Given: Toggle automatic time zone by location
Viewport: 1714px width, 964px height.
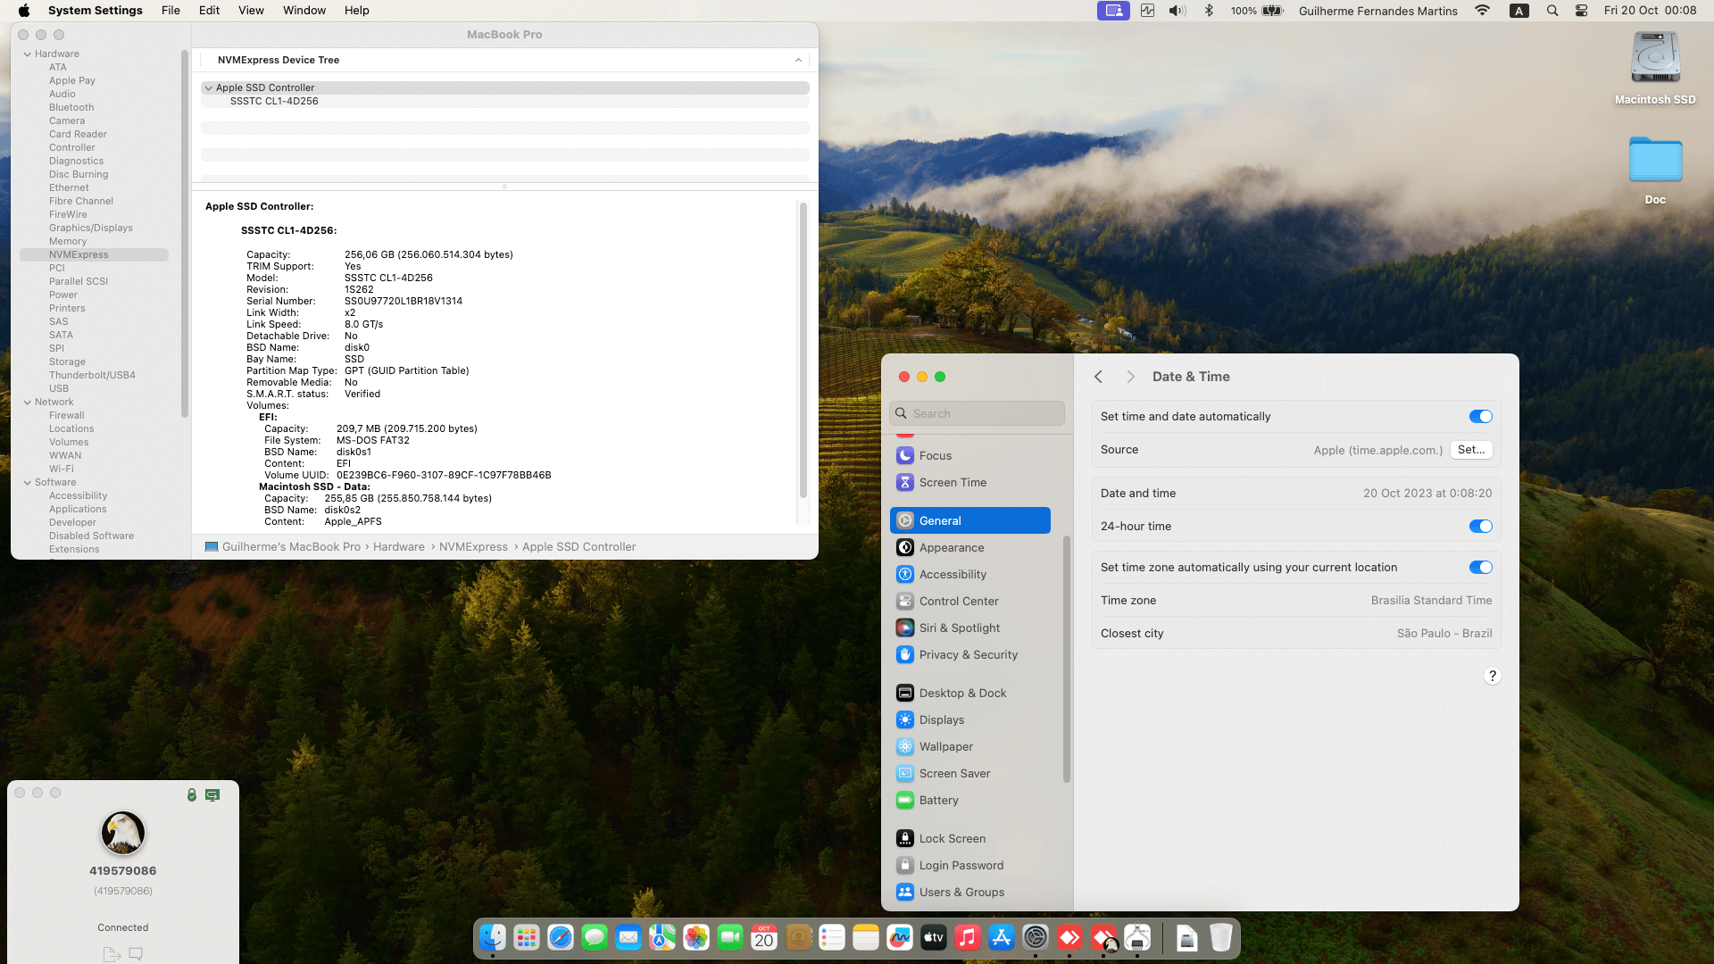Looking at the screenshot, I should click(1480, 568).
